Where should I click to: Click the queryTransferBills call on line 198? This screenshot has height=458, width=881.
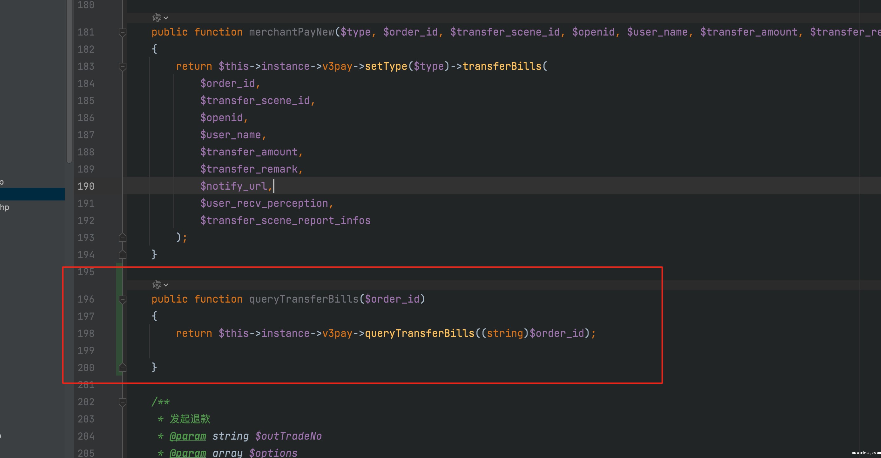(x=420, y=333)
